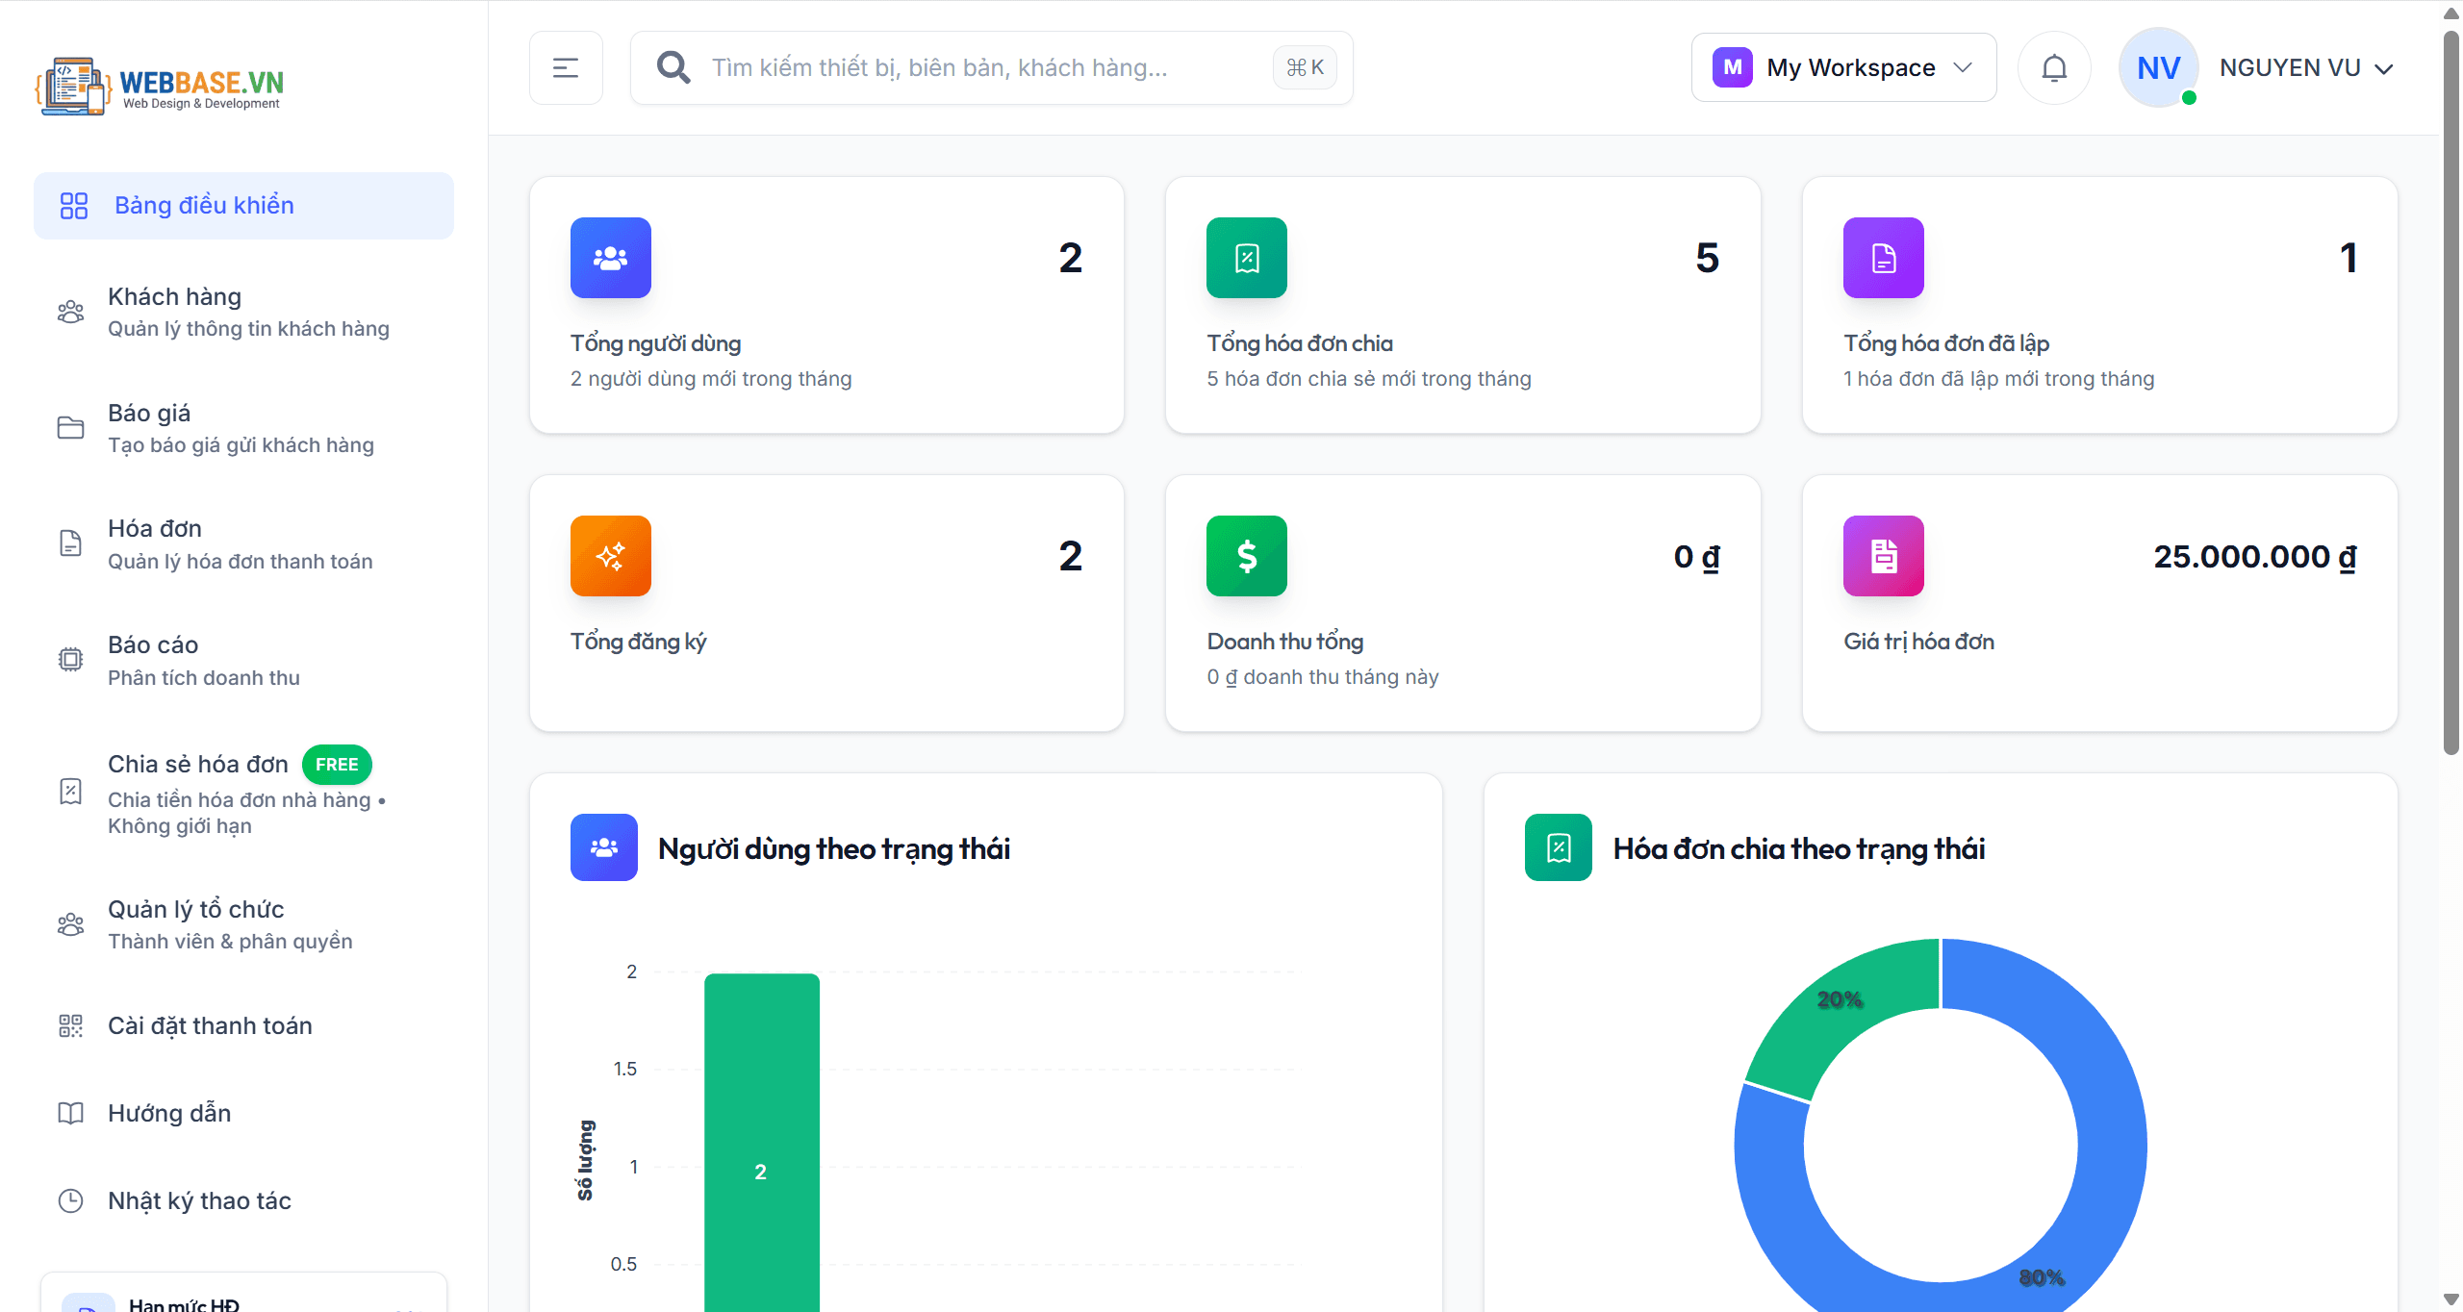Select Hóa đơn in the sidebar

(243, 543)
